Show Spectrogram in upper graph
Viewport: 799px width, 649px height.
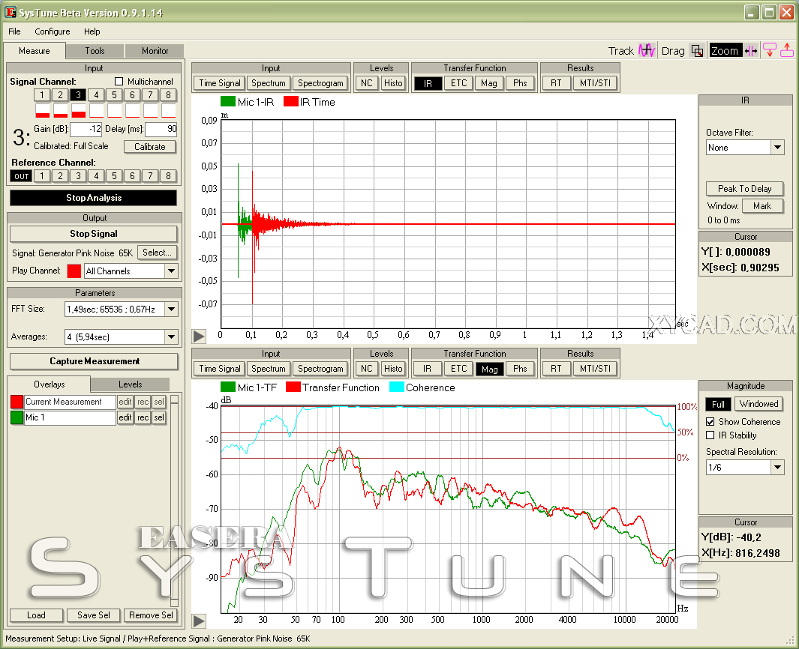320,83
